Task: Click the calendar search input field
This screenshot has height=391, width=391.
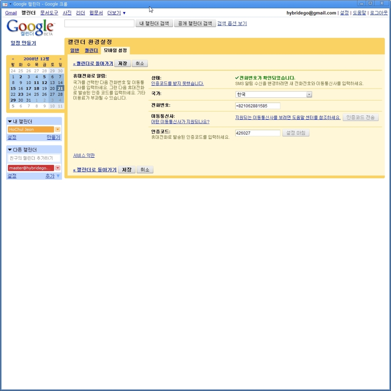Action: [x=99, y=23]
